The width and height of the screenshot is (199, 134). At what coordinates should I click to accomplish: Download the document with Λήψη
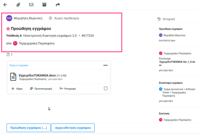click(x=17, y=89)
